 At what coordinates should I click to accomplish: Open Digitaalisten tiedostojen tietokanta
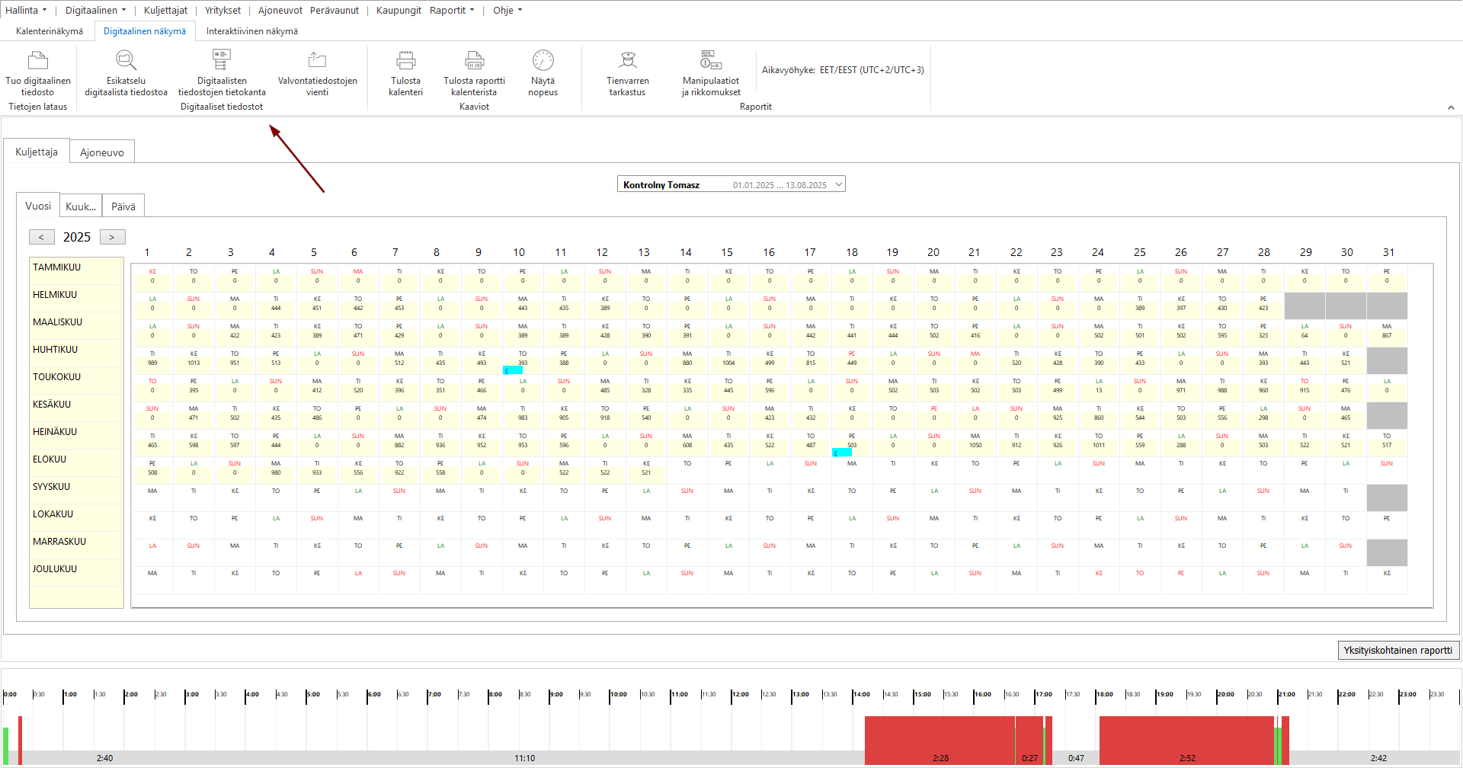[x=222, y=60]
